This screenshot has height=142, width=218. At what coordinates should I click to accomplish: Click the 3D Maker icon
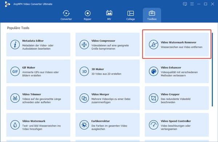(x=84, y=71)
